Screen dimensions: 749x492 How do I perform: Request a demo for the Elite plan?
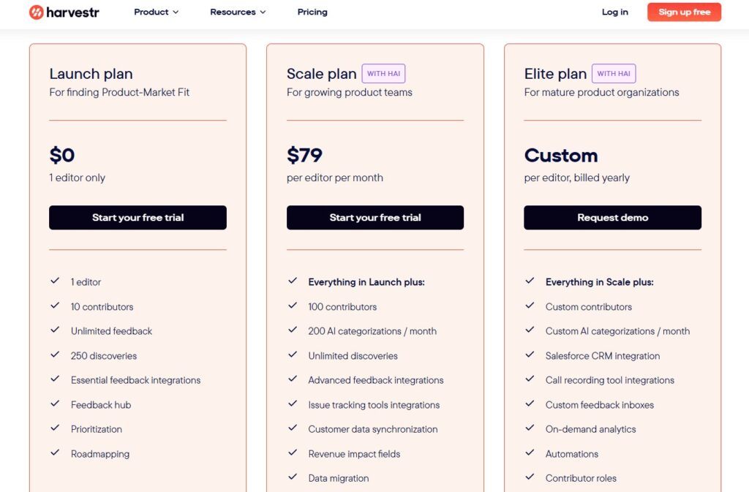(612, 217)
